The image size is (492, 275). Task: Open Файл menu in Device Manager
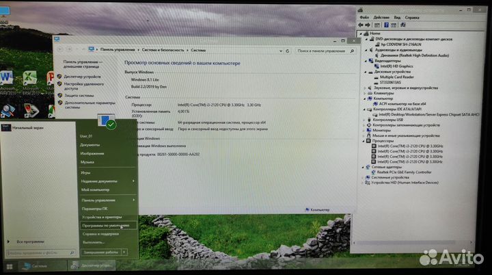(x=364, y=17)
